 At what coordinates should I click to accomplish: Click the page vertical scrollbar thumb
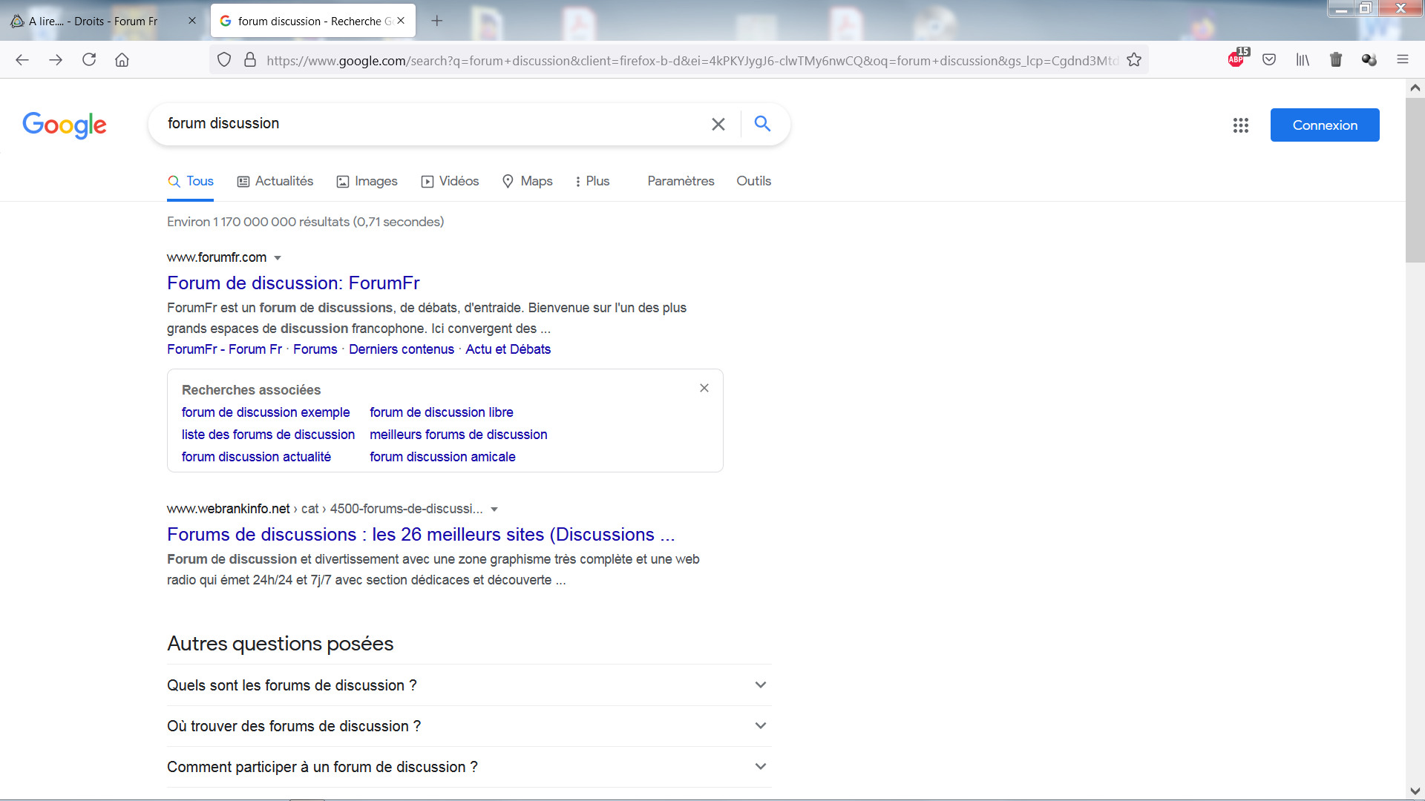click(x=1415, y=180)
